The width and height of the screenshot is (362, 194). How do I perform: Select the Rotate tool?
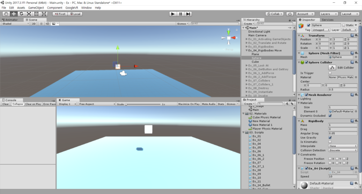click(x=21, y=14)
